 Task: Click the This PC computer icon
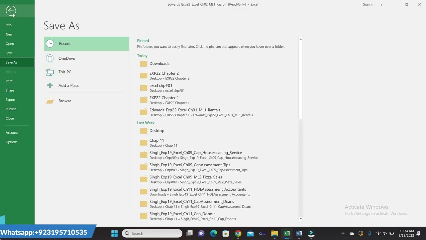[x=50, y=72]
